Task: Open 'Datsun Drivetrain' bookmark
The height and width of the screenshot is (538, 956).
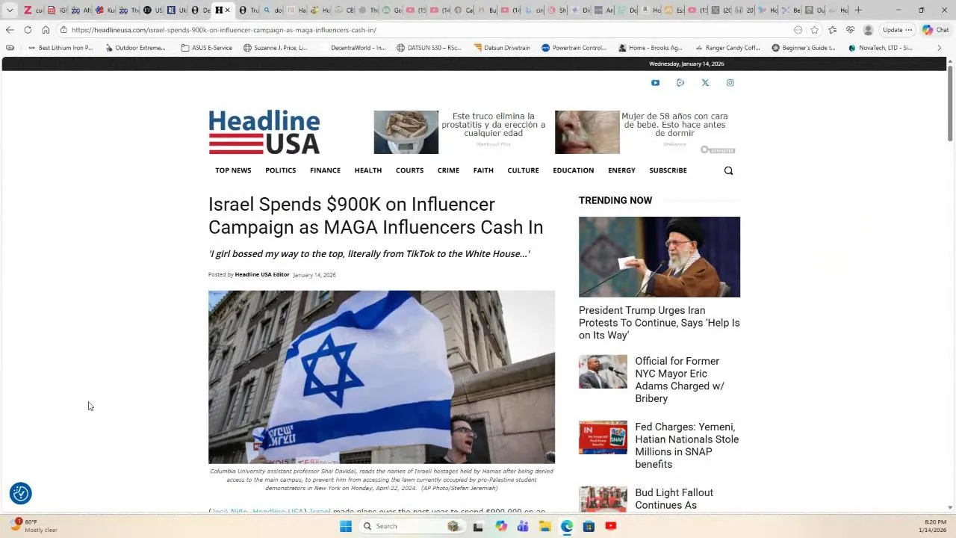Action: point(502,48)
